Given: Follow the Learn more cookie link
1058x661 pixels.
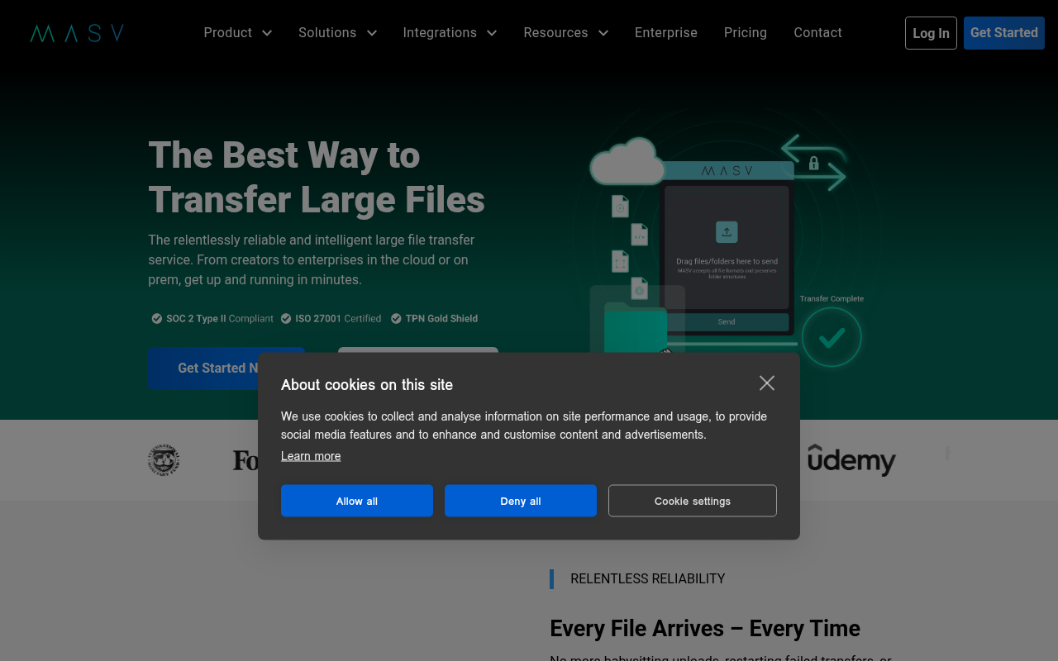Looking at the screenshot, I should (x=311, y=456).
